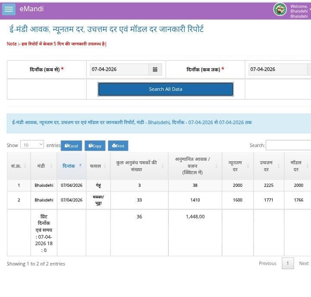Open the hamburger navigation menu
This screenshot has height=297, width=311.
(x=9, y=9)
